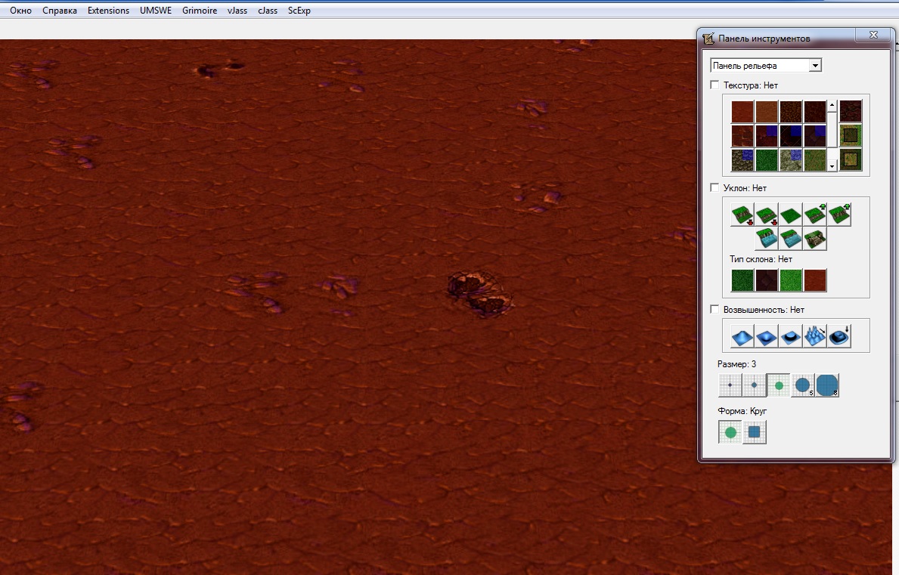This screenshot has width=899, height=575.
Task: Click the Форма: Круг label
Action: [742, 410]
